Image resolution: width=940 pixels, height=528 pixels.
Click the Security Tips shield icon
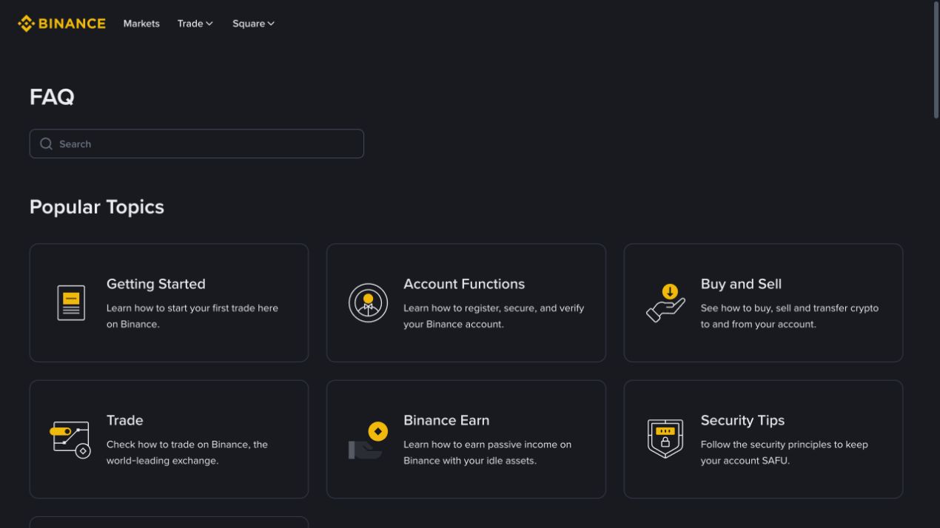pos(665,439)
